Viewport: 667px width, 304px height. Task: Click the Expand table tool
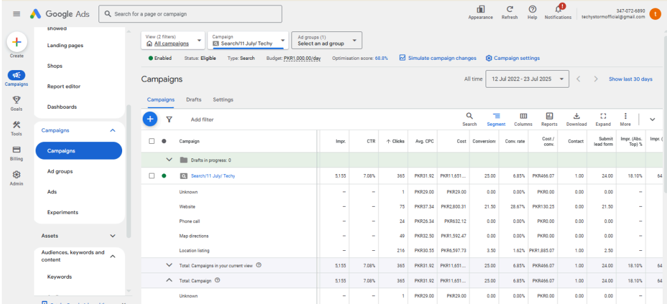click(603, 120)
